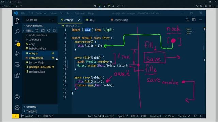Click the zoom icon in Snip & Sketch
This screenshot has height=122, width=218.
(x=197, y=6)
